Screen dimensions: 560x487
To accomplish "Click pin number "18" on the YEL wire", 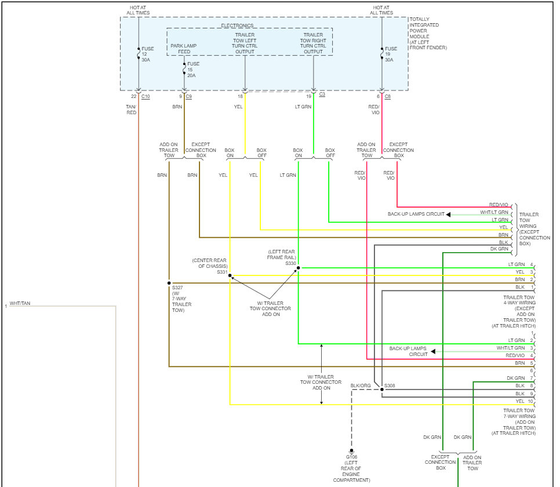I will click(x=241, y=96).
